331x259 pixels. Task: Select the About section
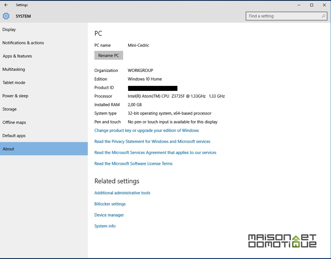[x=44, y=149]
